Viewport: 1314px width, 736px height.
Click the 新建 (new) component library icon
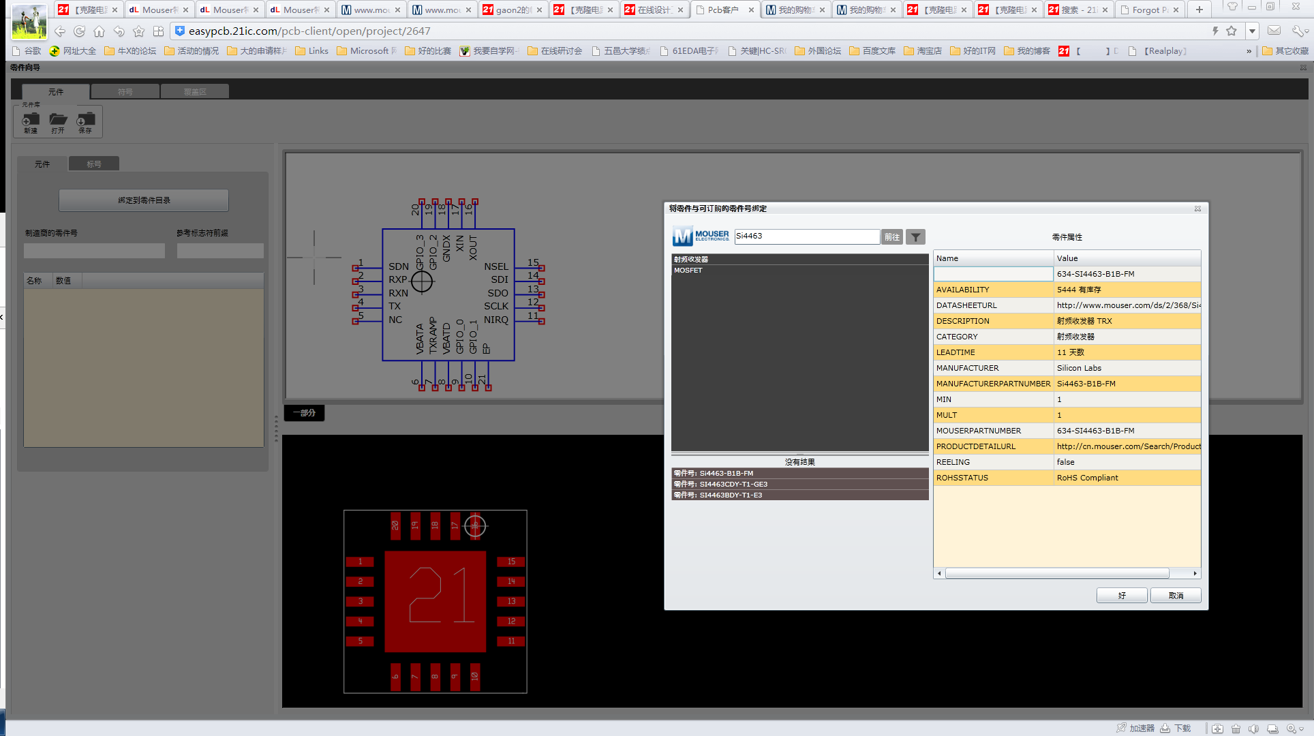pyautogui.click(x=31, y=122)
